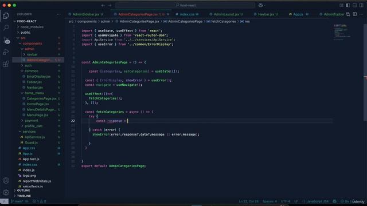Click UTF-8 encoding in status bar

[286, 201]
